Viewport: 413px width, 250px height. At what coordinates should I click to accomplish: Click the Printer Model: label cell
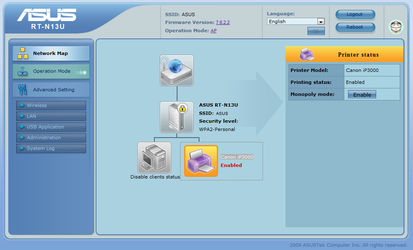(316, 70)
